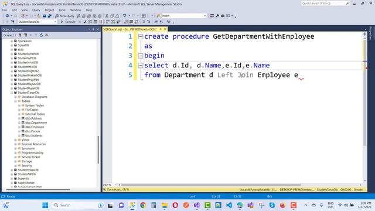Click the 'Left Join' text on line 5

click(235, 75)
